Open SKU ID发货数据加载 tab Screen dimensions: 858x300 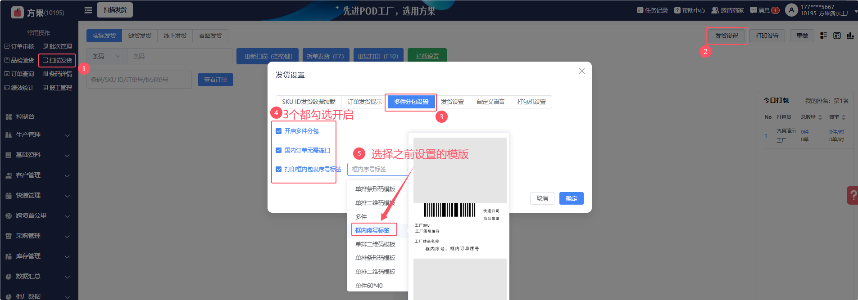[309, 102]
